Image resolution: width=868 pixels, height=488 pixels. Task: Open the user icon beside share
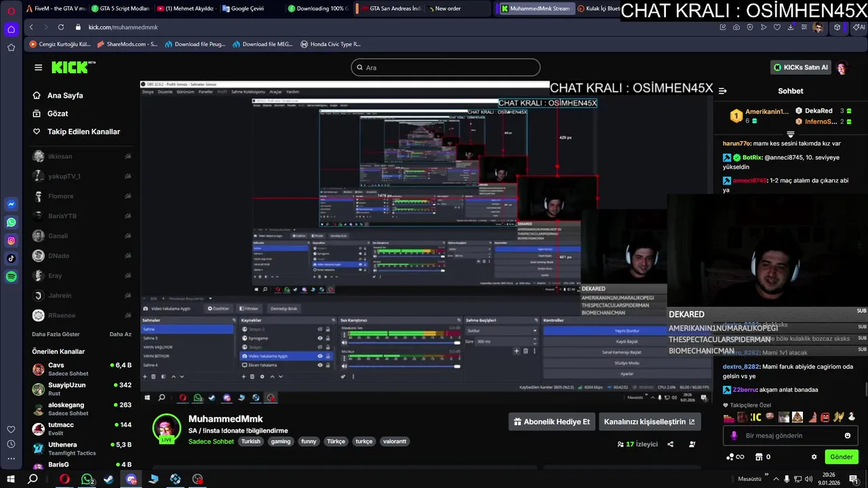click(x=692, y=445)
